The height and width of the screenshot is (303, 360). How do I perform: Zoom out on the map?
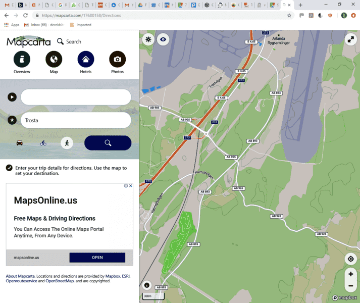(x=350, y=286)
